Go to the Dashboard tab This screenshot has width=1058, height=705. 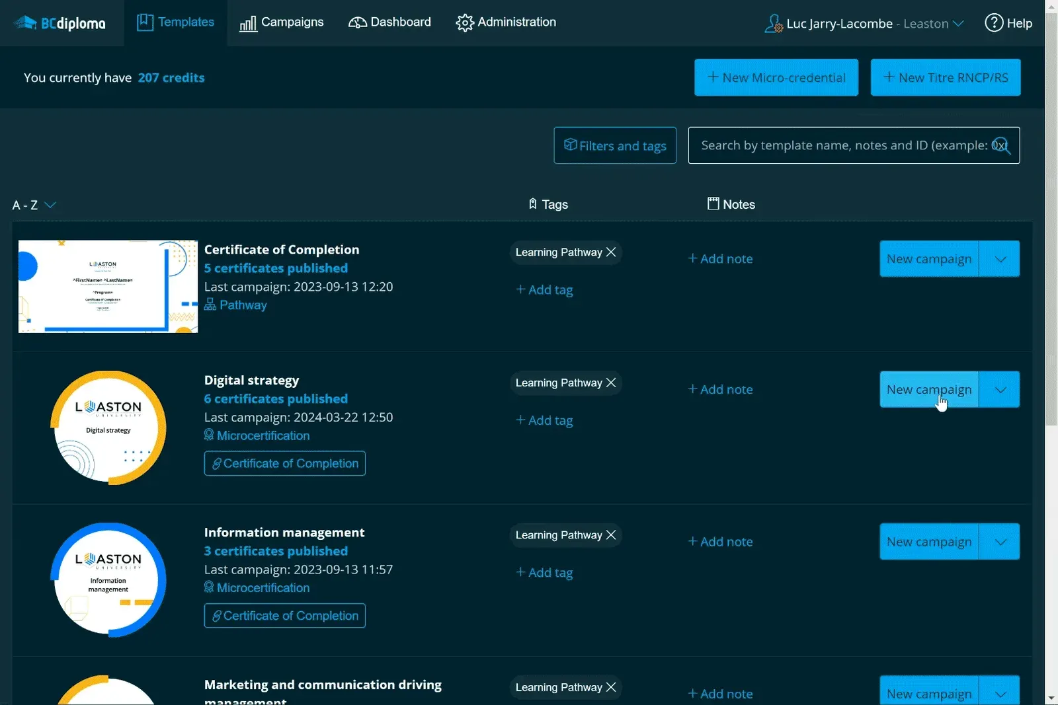pyautogui.click(x=389, y=22)
